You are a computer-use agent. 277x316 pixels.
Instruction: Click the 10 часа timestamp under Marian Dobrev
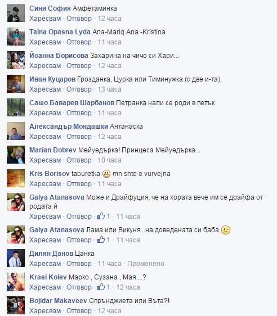click(110, 160)
